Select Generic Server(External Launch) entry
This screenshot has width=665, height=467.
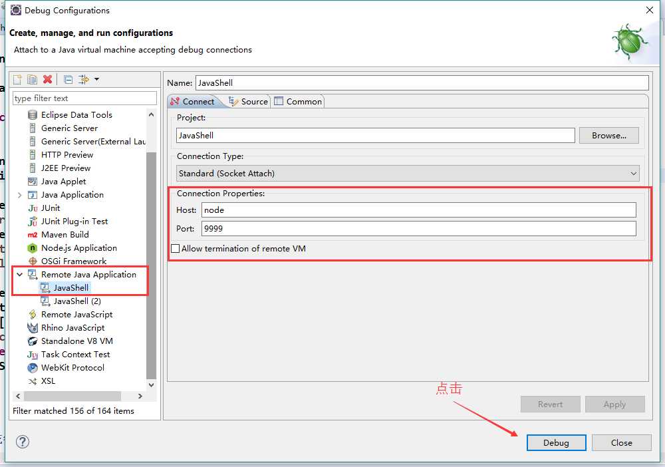tap(93, 142)
